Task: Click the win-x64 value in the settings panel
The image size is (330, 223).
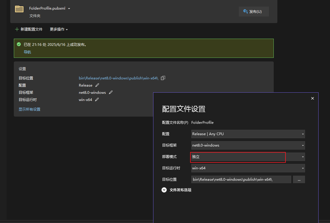Action: (x=85, y=100)
